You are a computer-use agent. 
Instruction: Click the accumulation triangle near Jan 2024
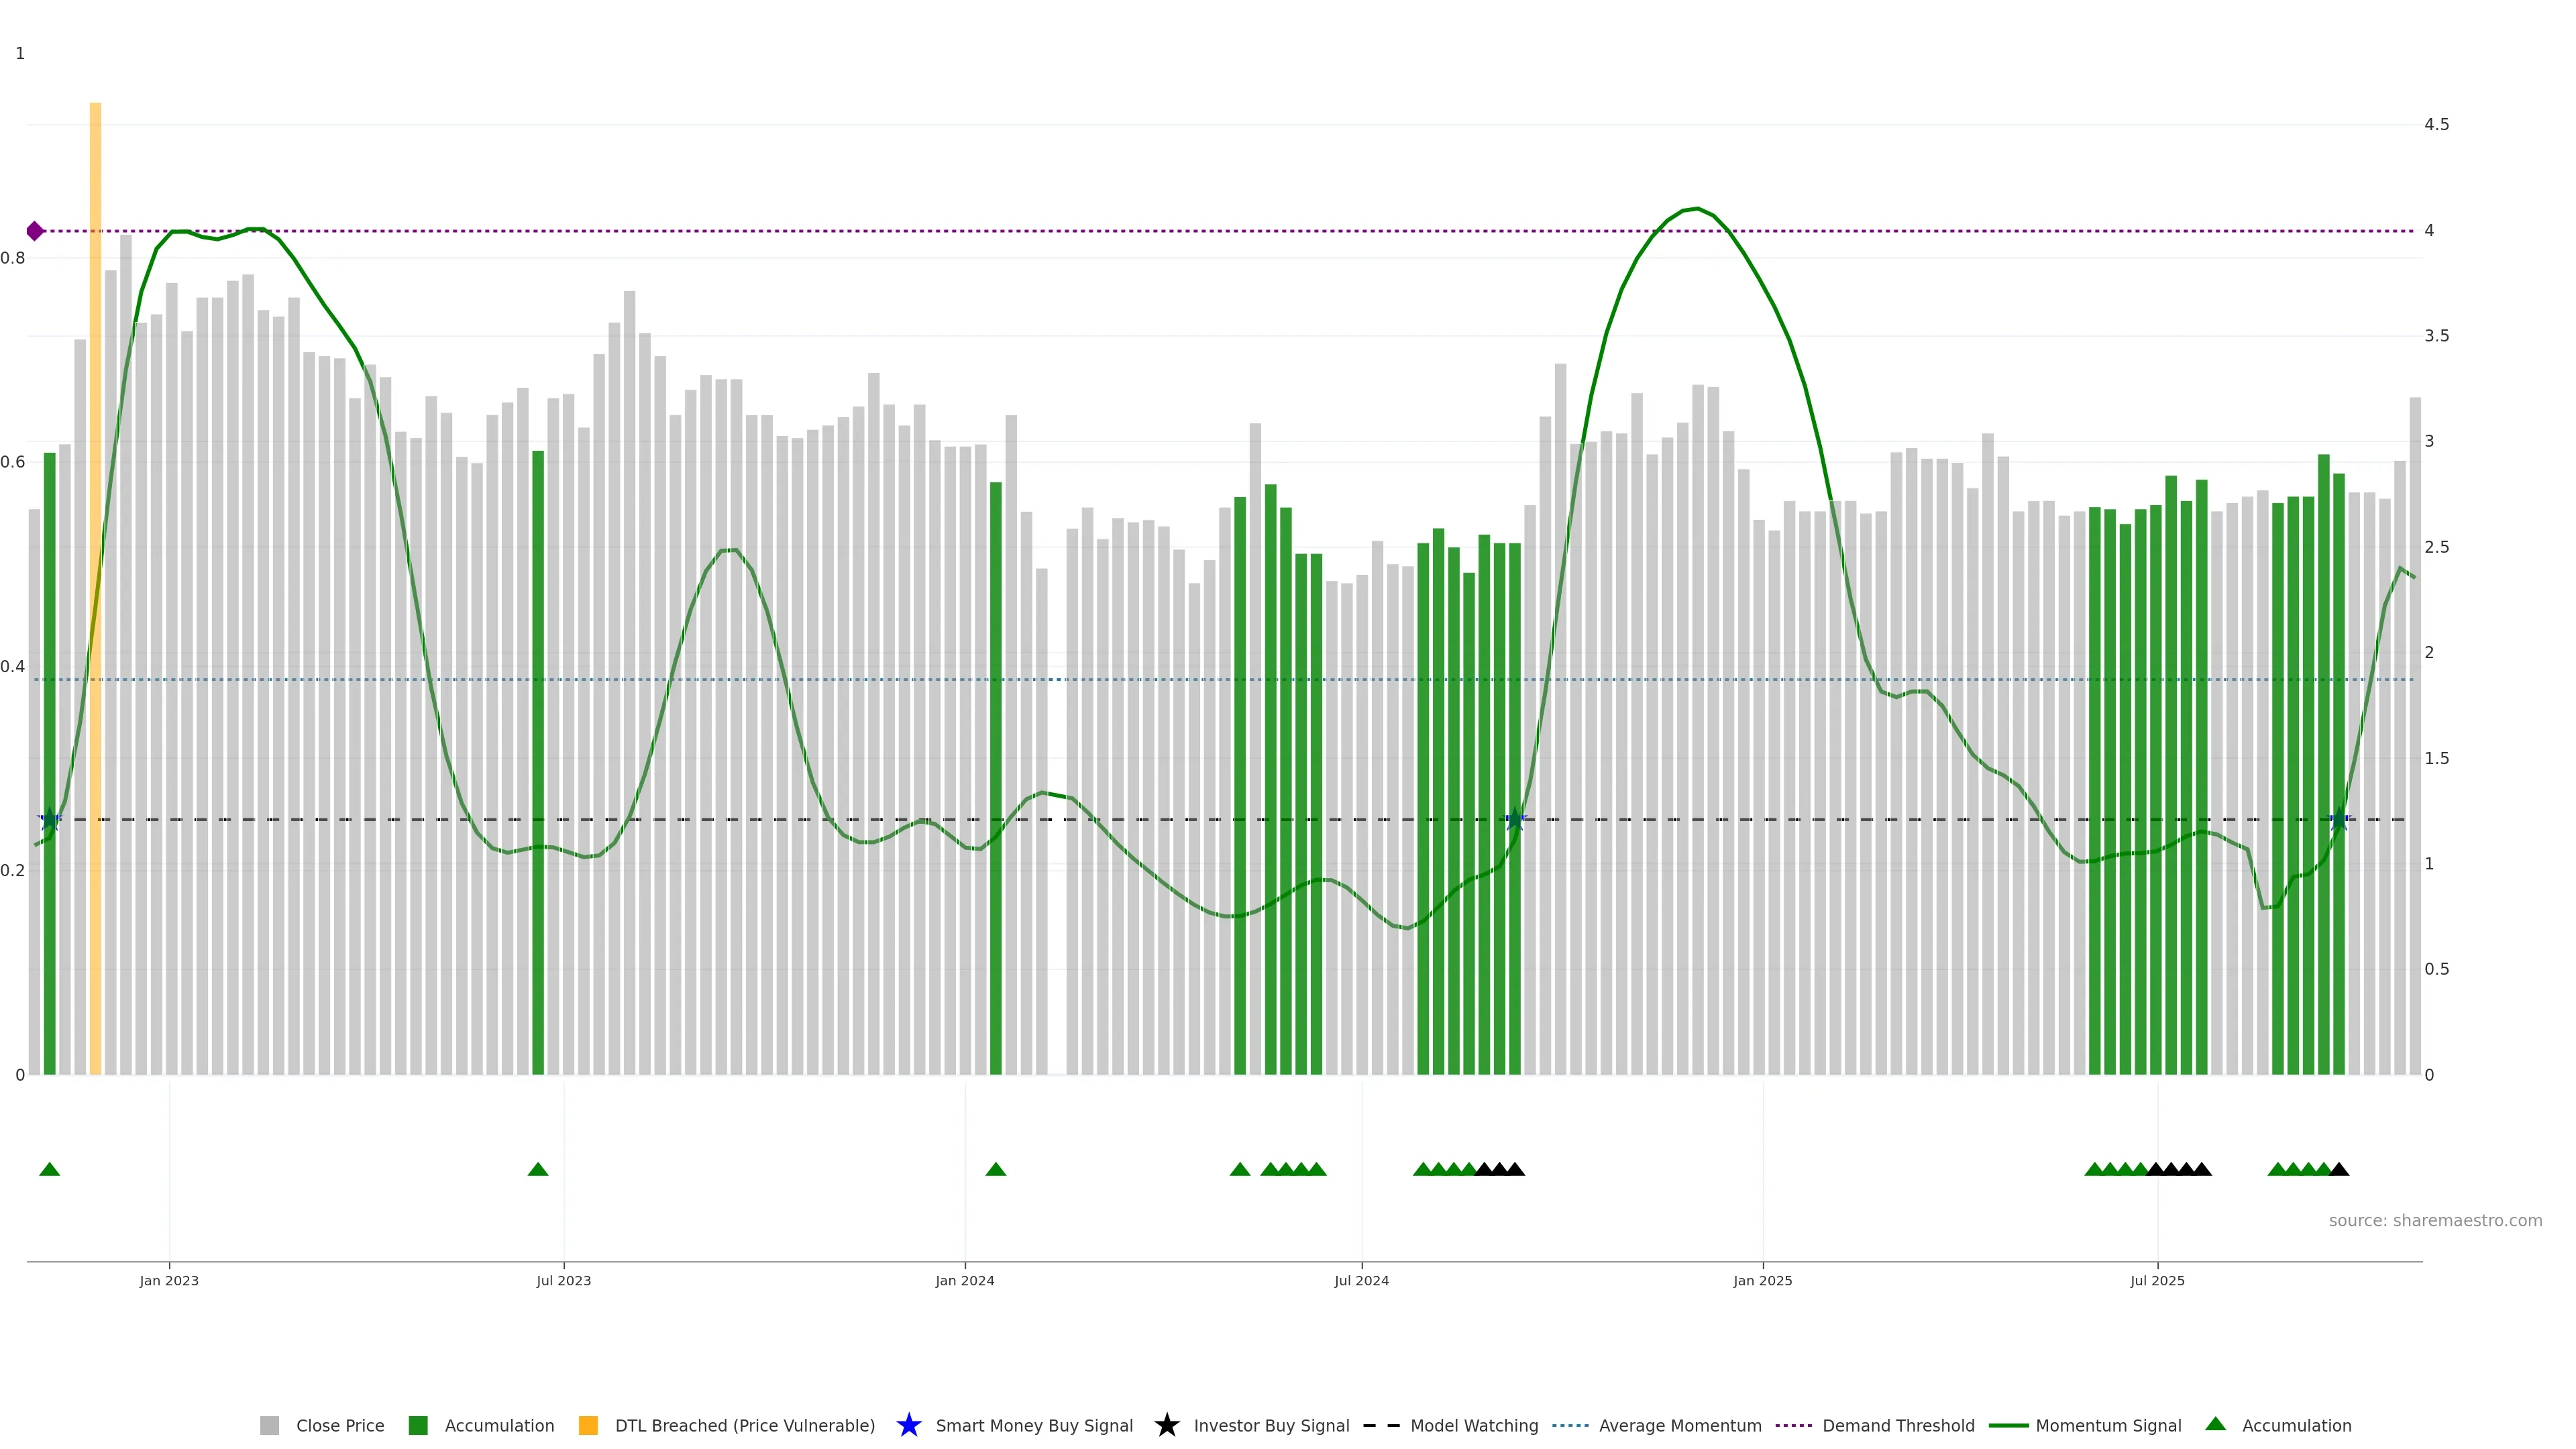tap(995, 1169)
